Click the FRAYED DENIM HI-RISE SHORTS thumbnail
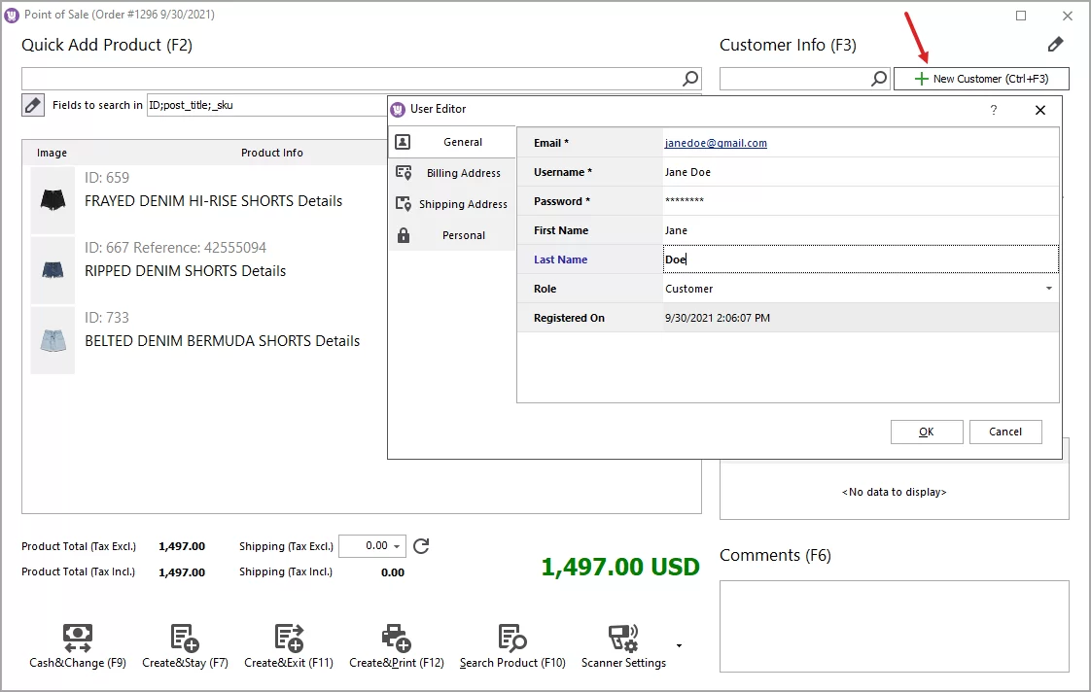Screen dimensions: 1091x692 pos(52,200)
